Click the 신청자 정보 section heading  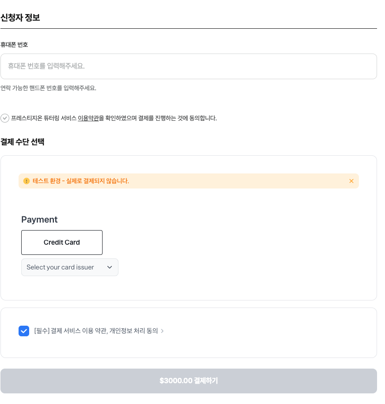(20, 18)
